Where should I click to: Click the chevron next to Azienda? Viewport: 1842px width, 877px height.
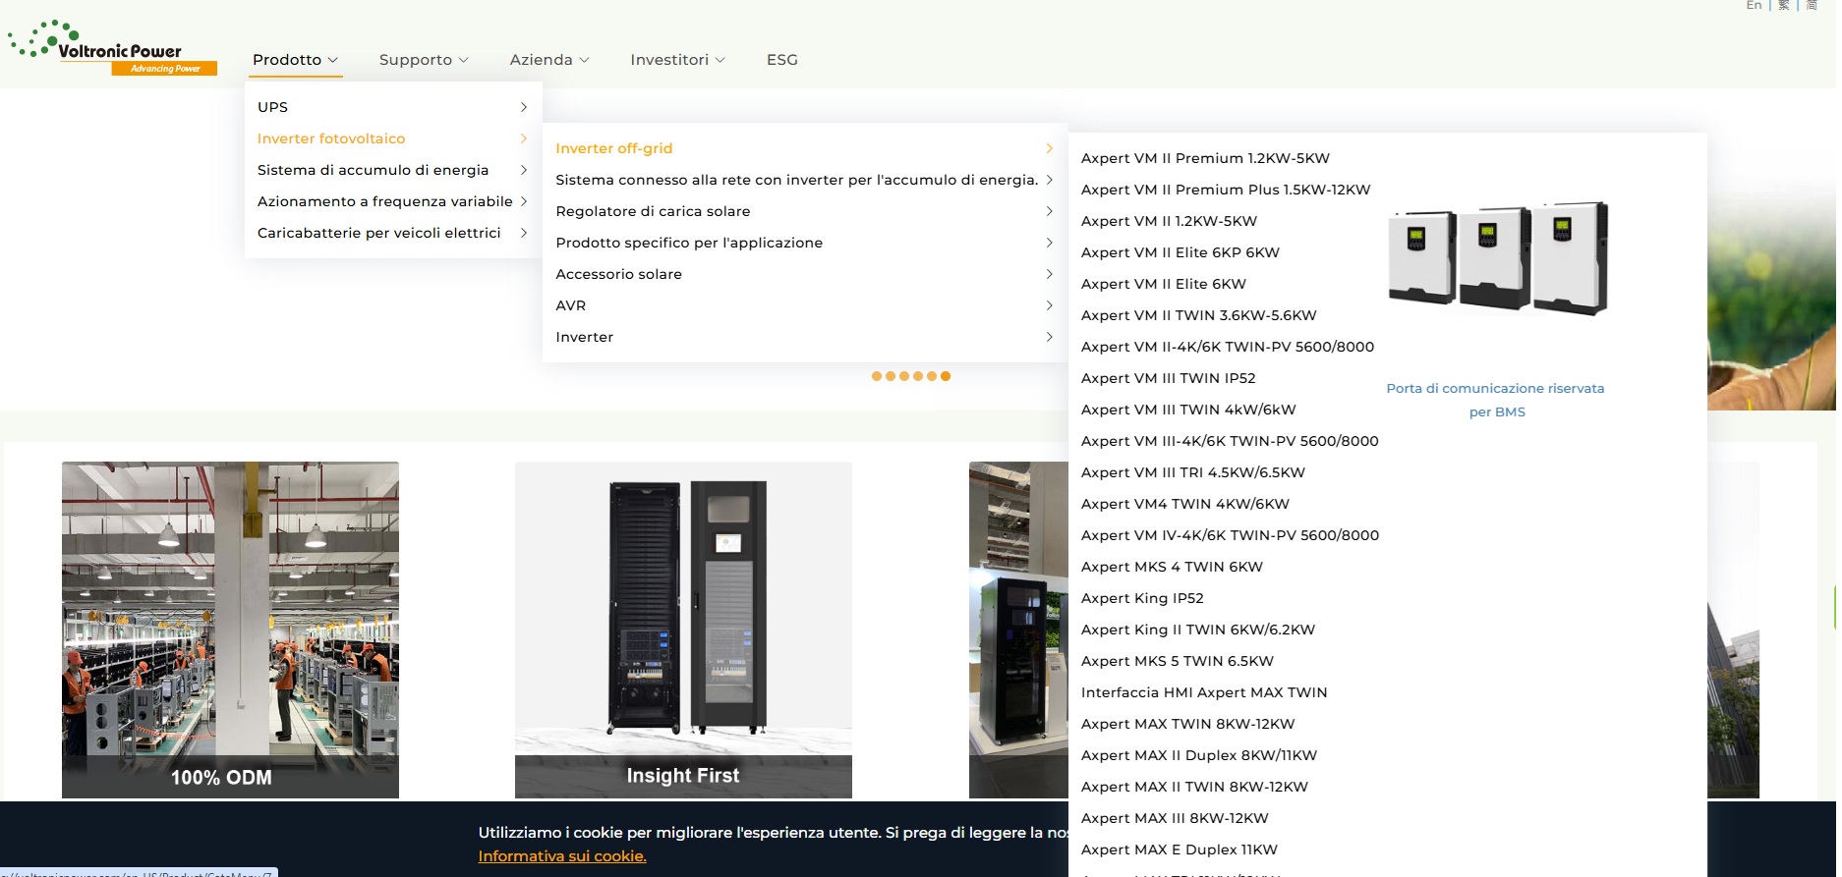[x=584, y=60]
